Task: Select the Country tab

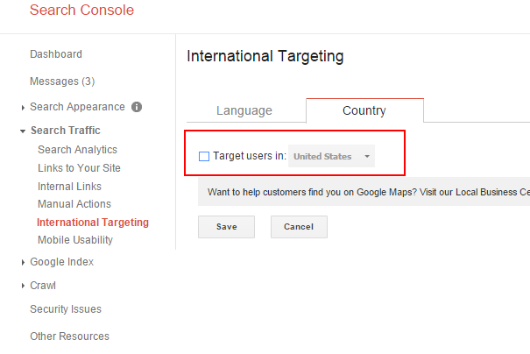Action: pos(364,110)
